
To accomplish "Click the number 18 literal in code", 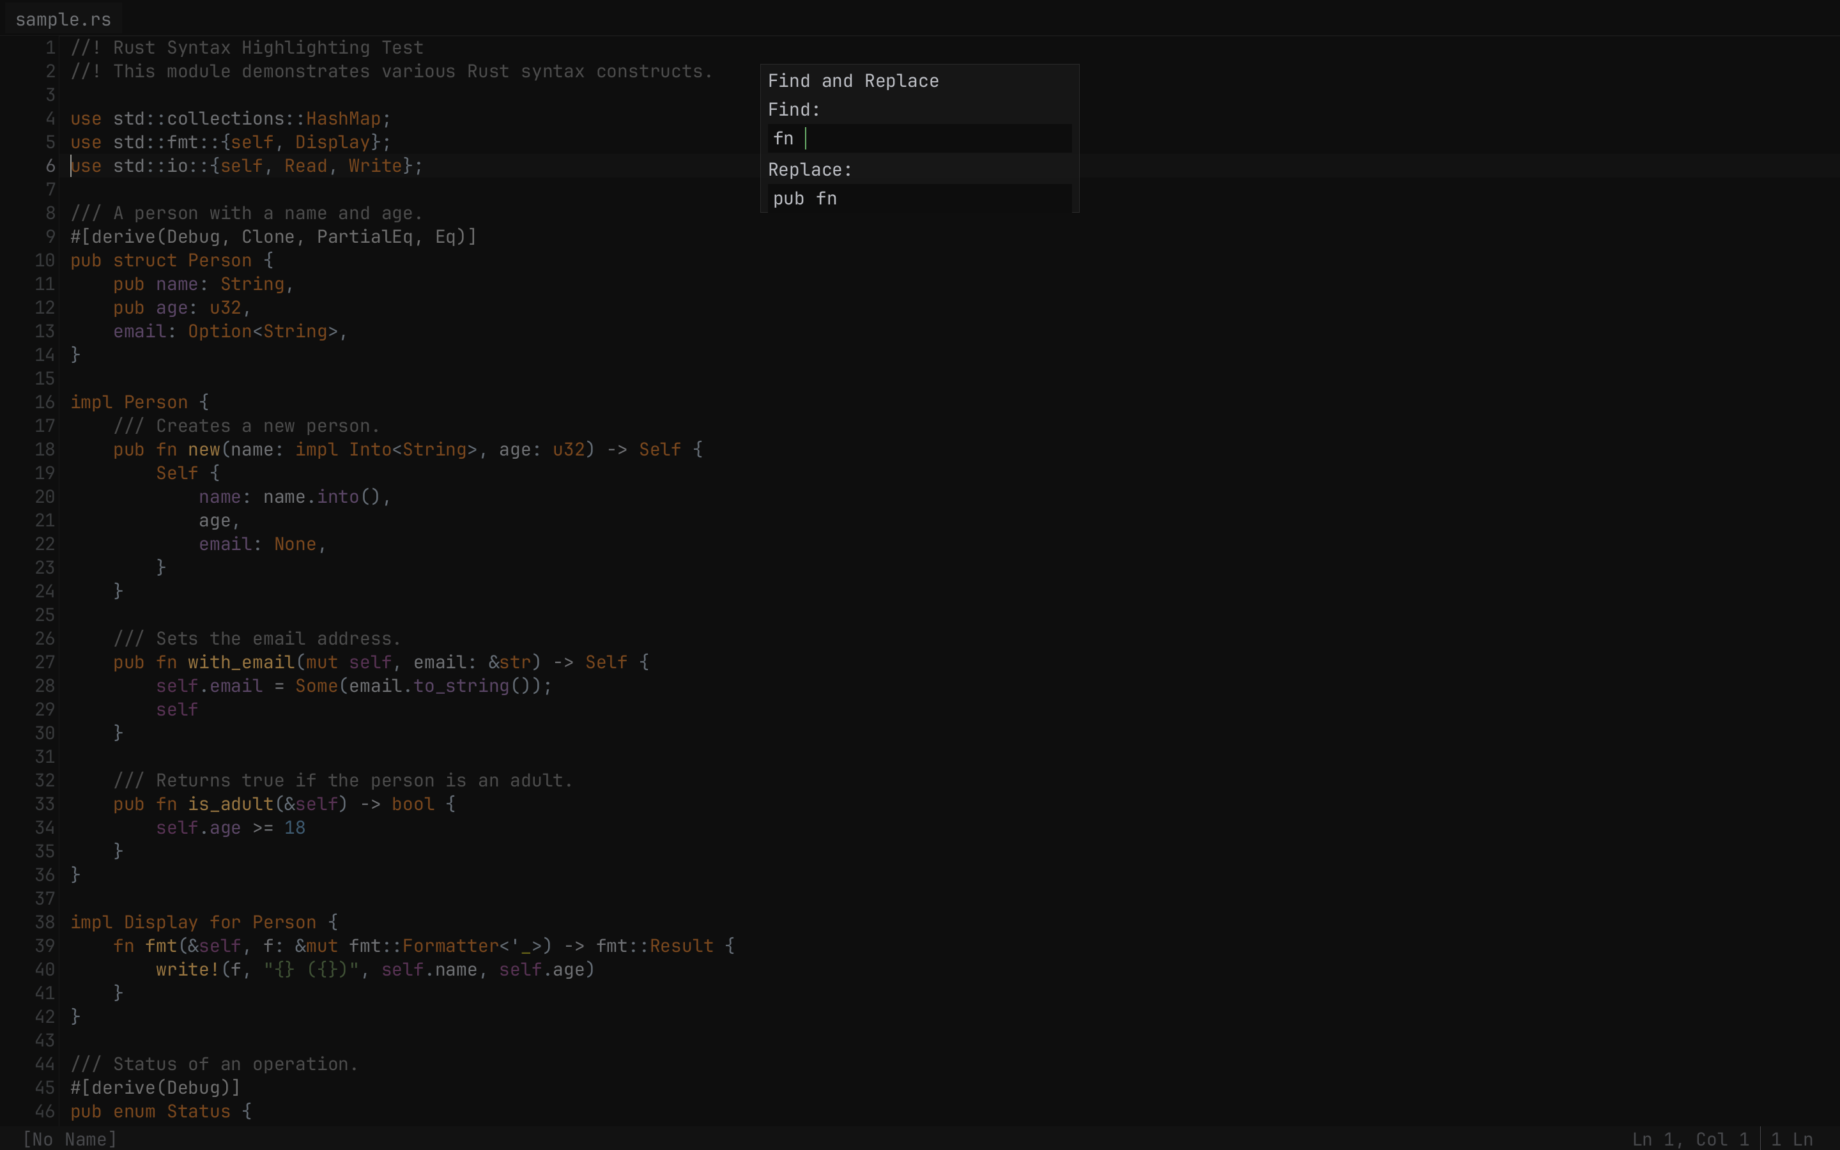I will tap(295, 827).
